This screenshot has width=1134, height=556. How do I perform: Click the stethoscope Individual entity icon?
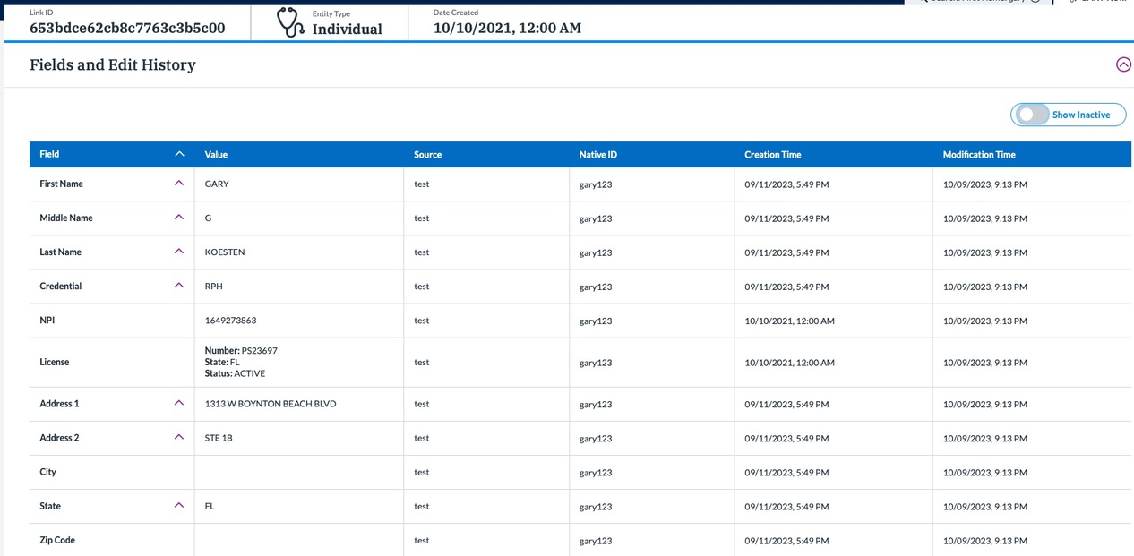(289, 22)
